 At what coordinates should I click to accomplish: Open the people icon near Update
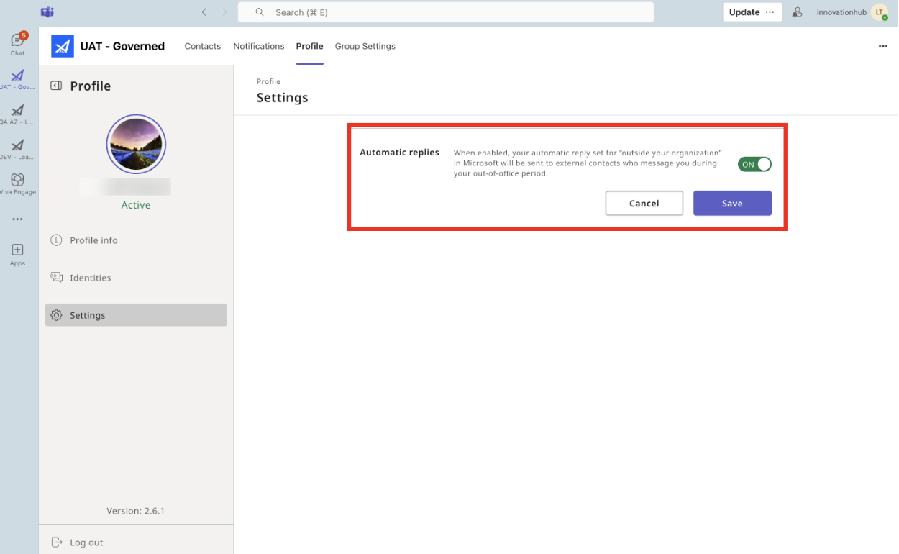click(x=797, y=12)
